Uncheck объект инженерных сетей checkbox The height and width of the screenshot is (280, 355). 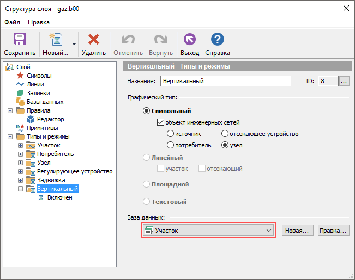[160, 122]
